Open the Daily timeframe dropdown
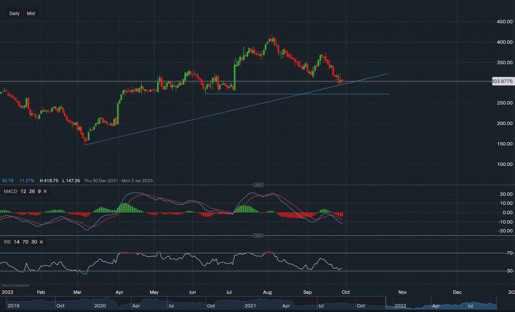515x312 pixels. point(14,13)
